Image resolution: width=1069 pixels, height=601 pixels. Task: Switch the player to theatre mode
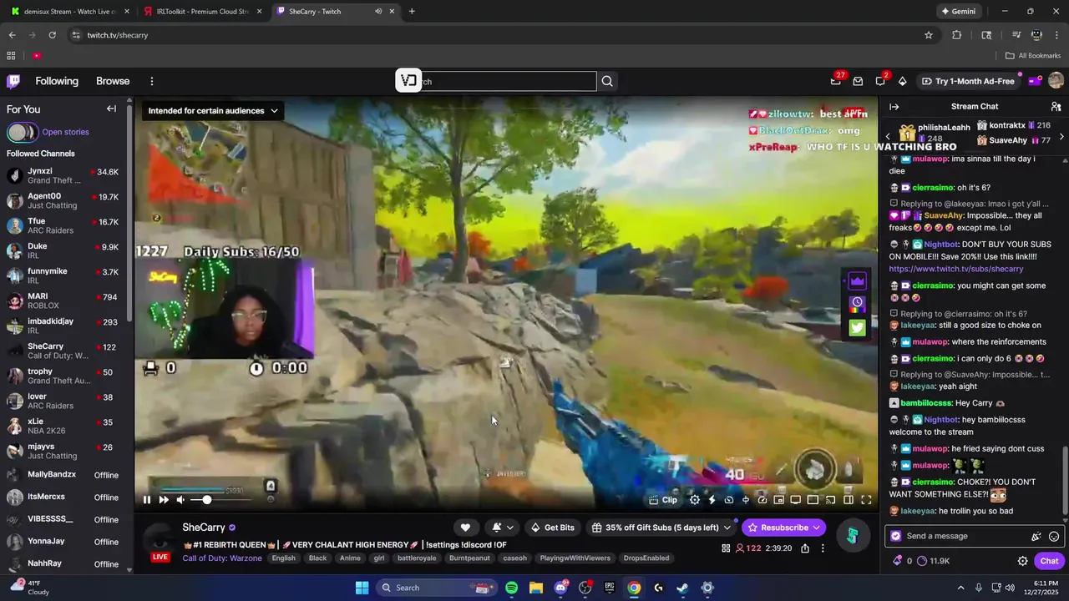849,500
